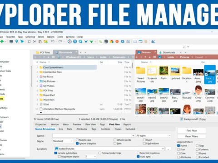Click the green funnel filter toolbar icon
Viewport: 218px width, 163px height.
coord(91,42)
